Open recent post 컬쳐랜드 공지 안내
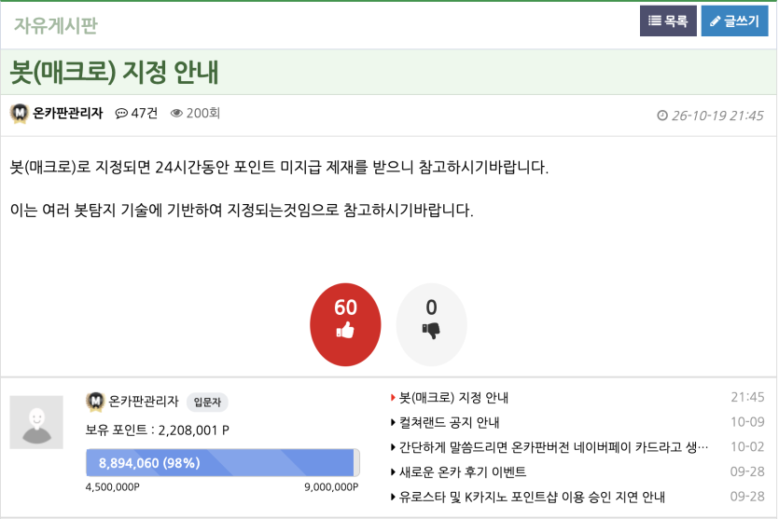Viewport: 779px width, 519px height. (449, 423)
